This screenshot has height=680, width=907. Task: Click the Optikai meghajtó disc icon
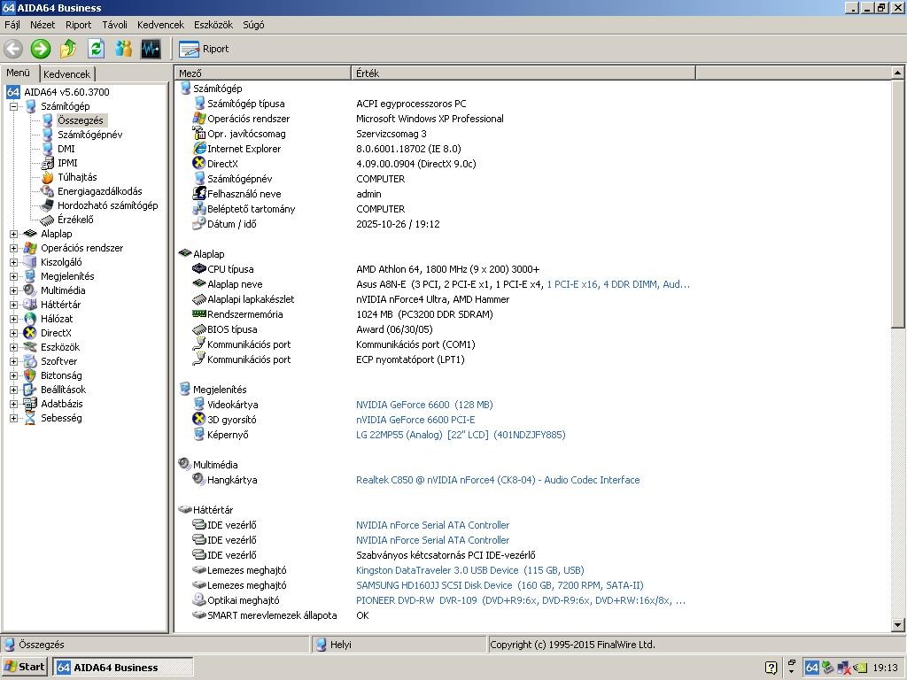(x=199, y=599)
